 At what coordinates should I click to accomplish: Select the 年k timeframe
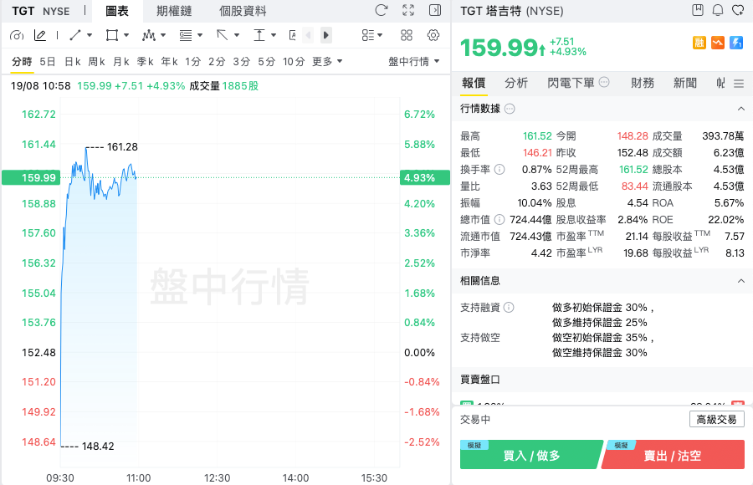170,62
